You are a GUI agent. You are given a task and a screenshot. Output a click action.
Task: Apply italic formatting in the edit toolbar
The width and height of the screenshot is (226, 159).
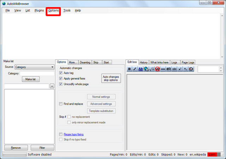coord(135,69)
